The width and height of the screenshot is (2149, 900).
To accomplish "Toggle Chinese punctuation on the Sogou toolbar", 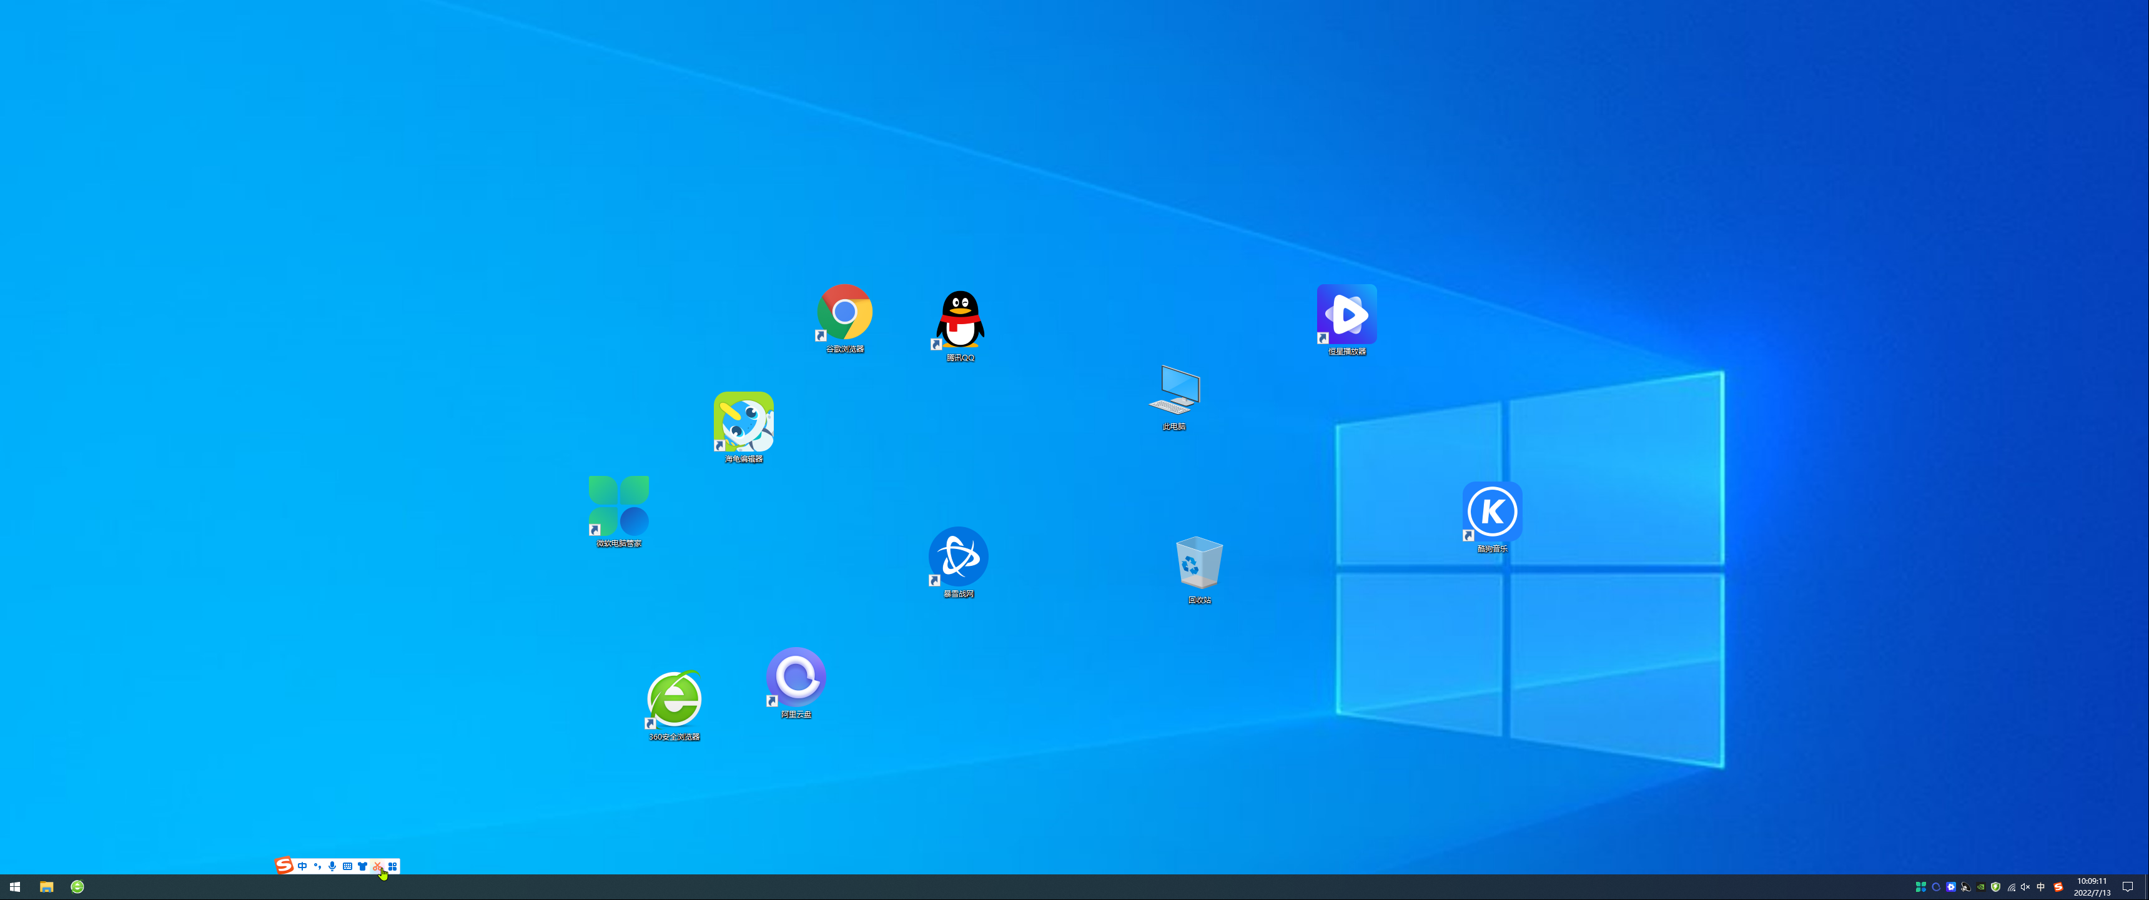I will [317, 866].
